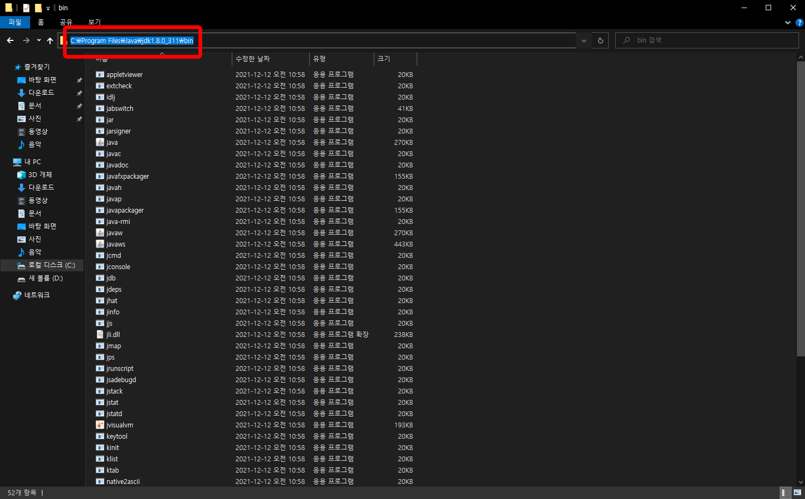This screenshot has height=499, width=805.
Task: Select the javaw application icon
Action: 100,233
